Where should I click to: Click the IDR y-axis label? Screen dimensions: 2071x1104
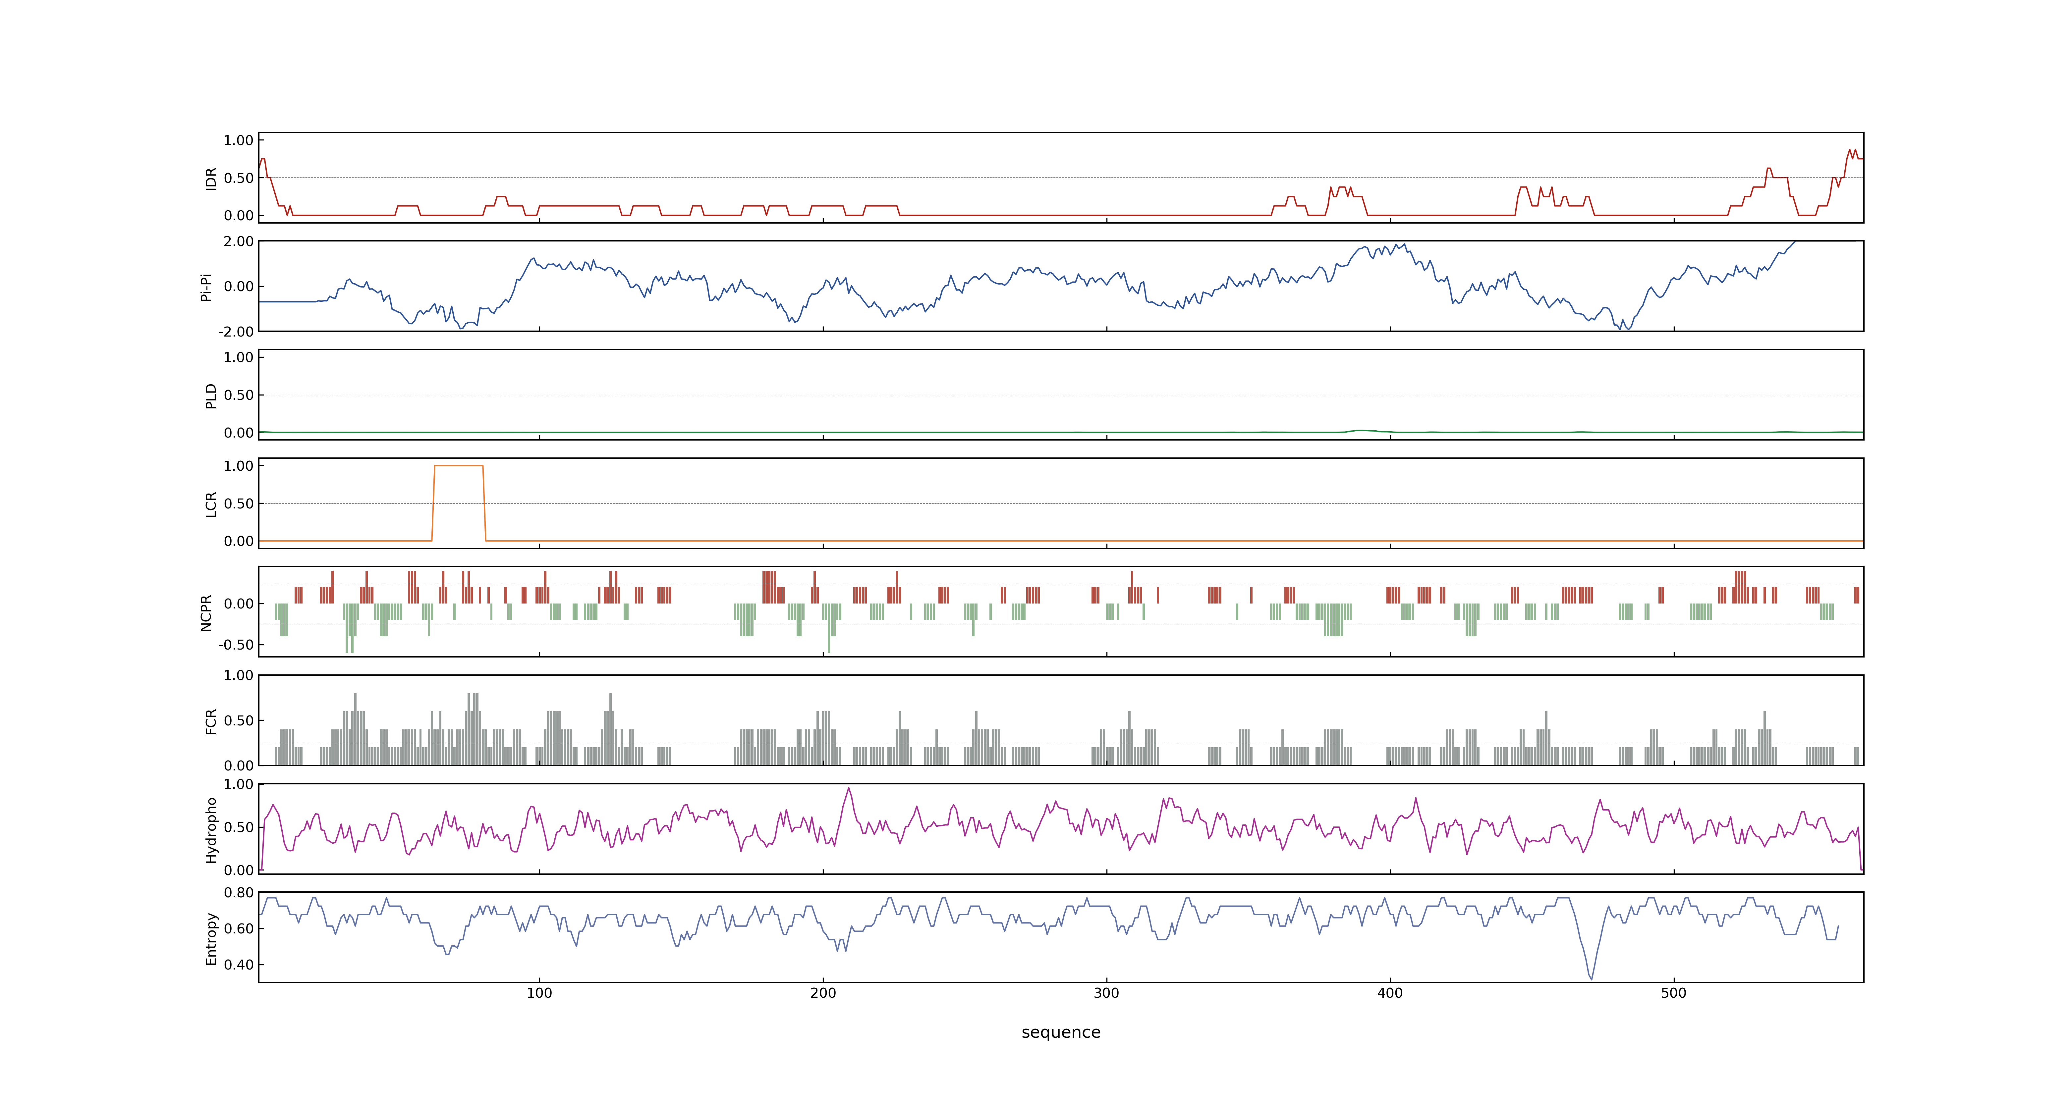click(x=211, y=179)
